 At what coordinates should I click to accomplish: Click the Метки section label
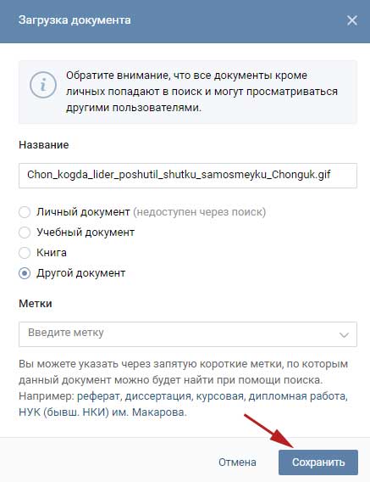point(36,304)
